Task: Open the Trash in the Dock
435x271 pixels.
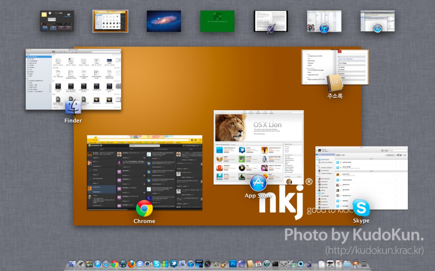Action: coord(364,264)
